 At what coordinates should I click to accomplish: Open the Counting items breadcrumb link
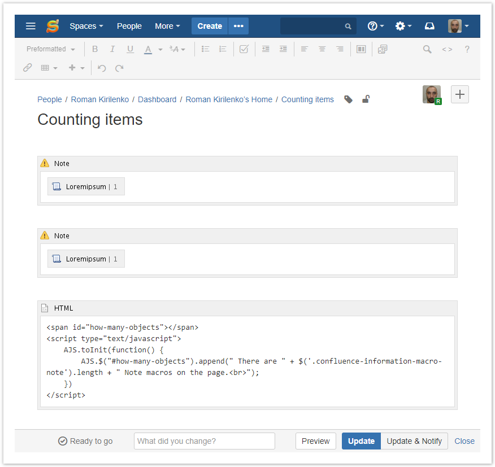(307, 99)
